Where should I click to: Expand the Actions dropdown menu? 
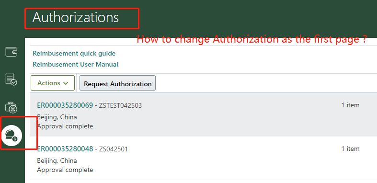(53, 83)
